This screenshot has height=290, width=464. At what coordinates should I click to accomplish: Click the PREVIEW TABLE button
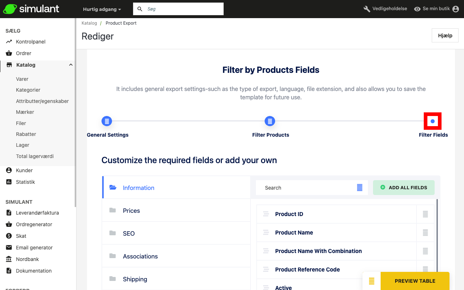(x=415, y=281)
